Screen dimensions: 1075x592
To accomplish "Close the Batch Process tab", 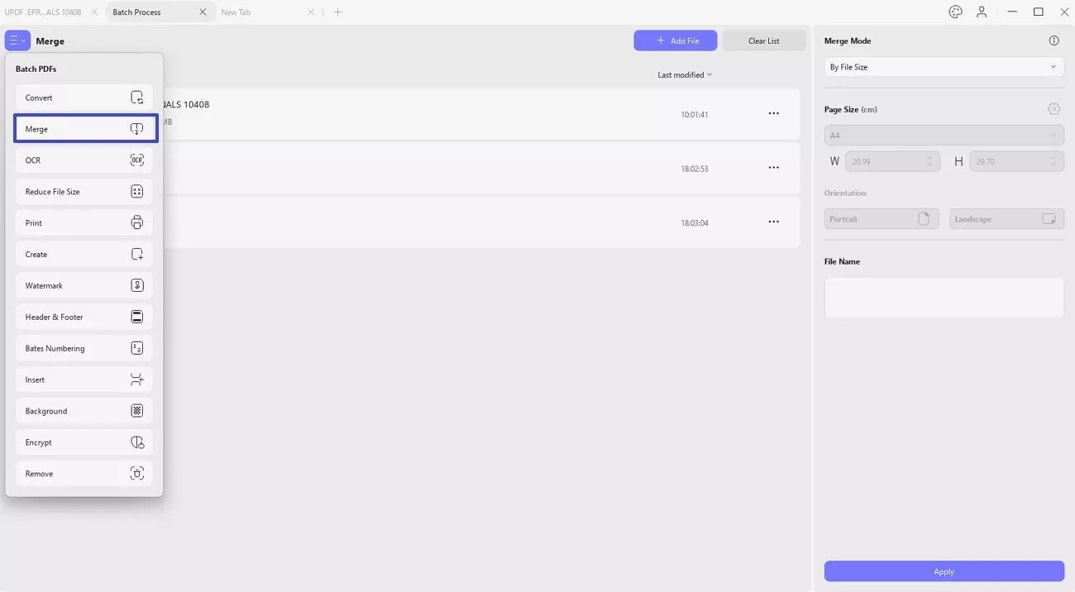I will pos(203,12).
